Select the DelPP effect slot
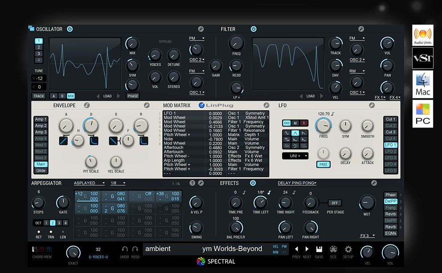The width and height of the screenshot is (442, 273). pos(390,201)
